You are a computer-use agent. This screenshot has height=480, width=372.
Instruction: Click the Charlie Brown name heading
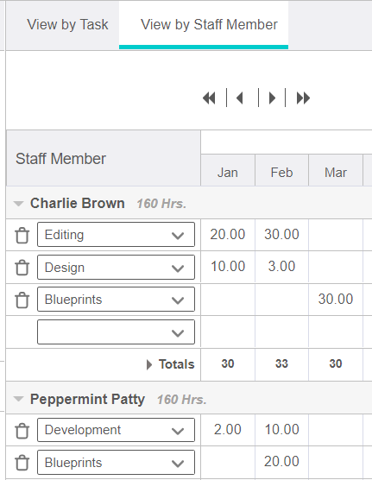click(x=78, y=203)
